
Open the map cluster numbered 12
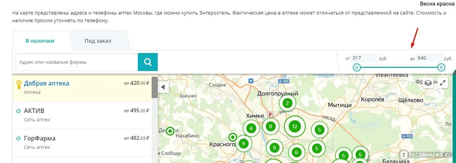point(295,126)
